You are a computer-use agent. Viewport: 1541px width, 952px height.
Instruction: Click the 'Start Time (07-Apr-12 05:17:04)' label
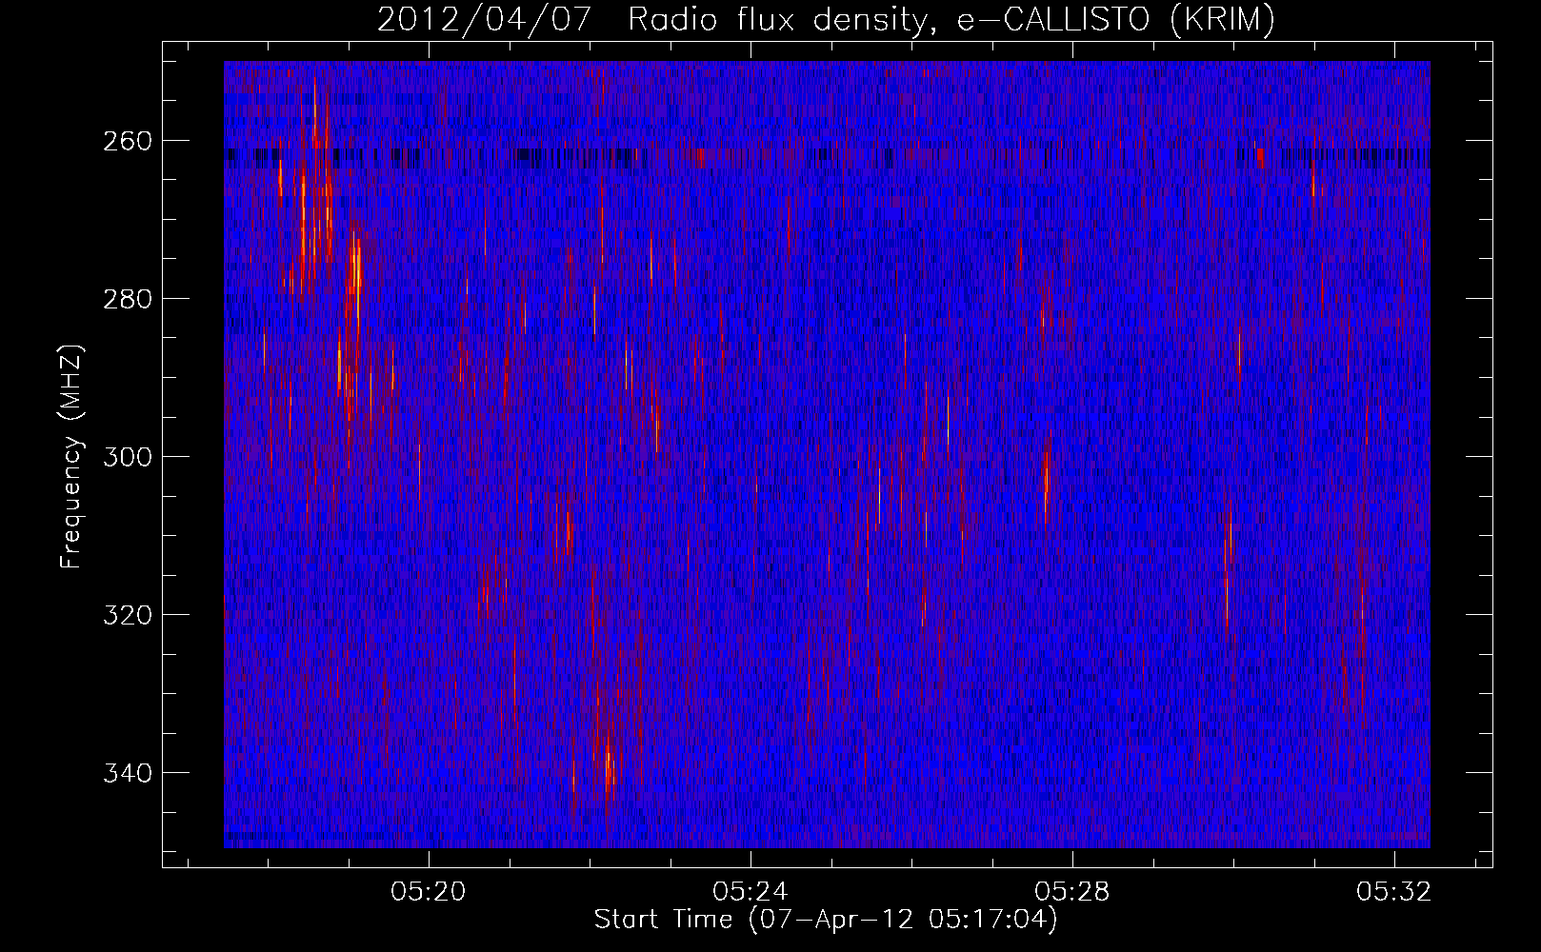pyautogui.click(x=826, y=920)
